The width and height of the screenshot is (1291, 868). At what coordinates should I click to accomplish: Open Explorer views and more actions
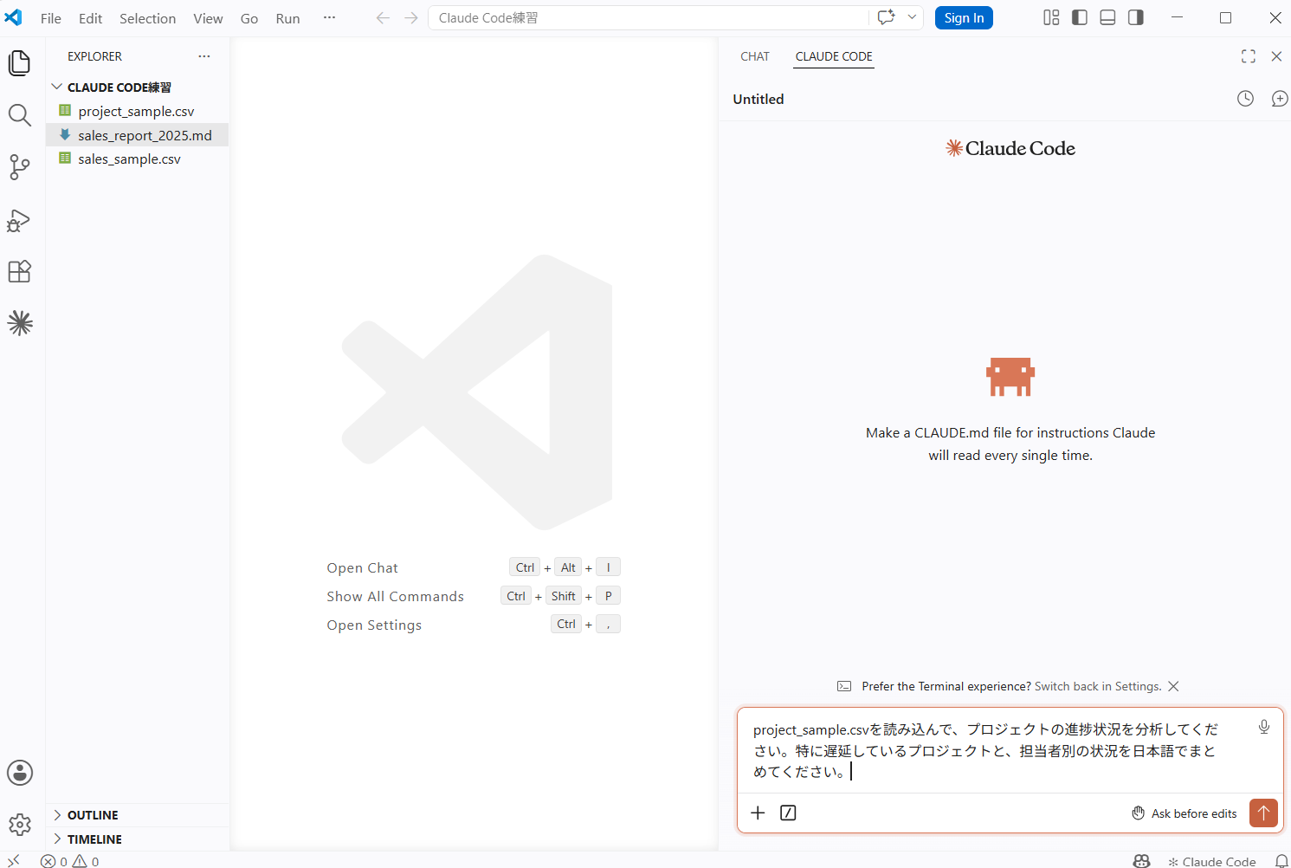tap(204, 56)
